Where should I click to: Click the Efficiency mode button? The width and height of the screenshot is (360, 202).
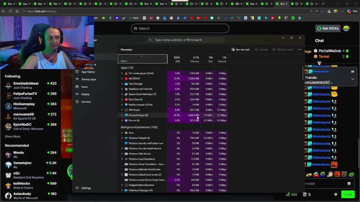coord(283,50)
